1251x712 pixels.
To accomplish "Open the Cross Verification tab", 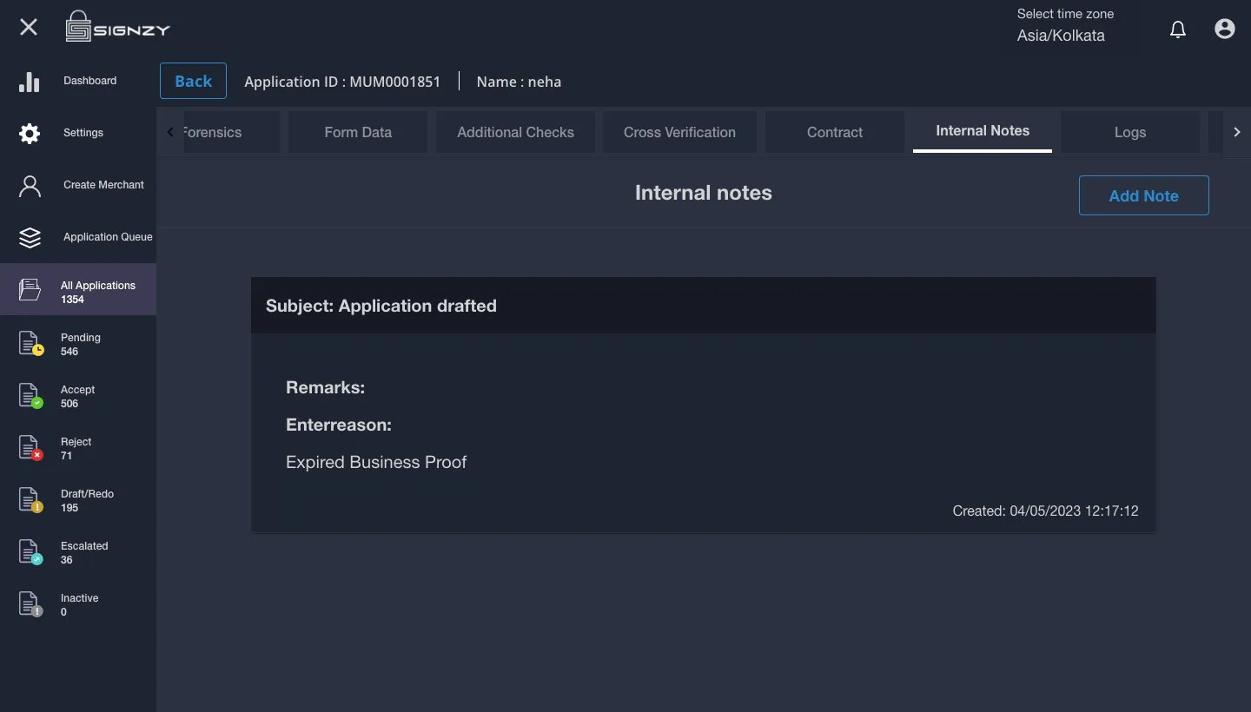I will pos(679,132).
